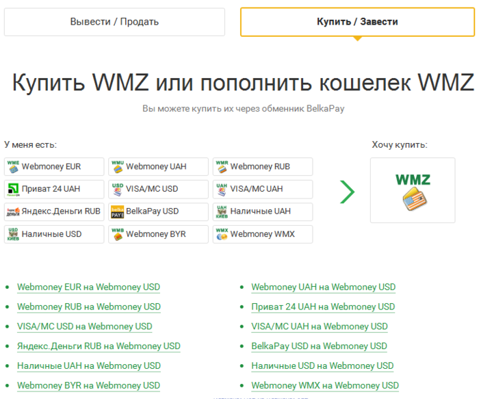Click the subtitle mentioning обменник BelkaPay
This screenshot has width=479, height=399.
pyautogui.click(x=244, y=109)
